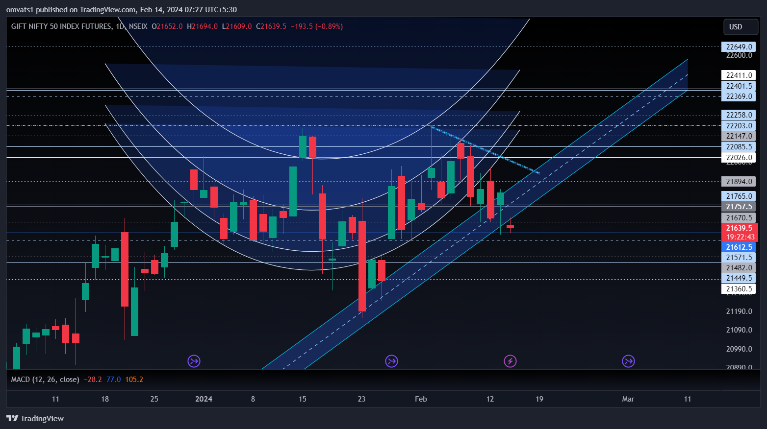Click the Feb label on the time axis
Viewport: 767px width, 429px height.
pos(421,399)
